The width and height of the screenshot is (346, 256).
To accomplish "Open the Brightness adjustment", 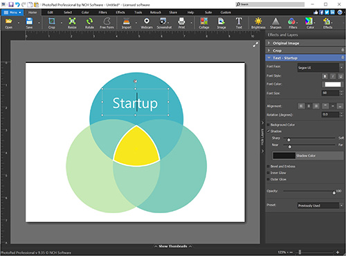I will click(x=258, y=23).
